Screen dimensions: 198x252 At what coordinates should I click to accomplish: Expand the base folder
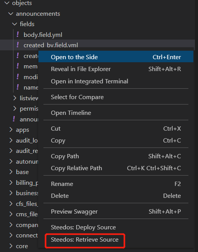(11, 172)
